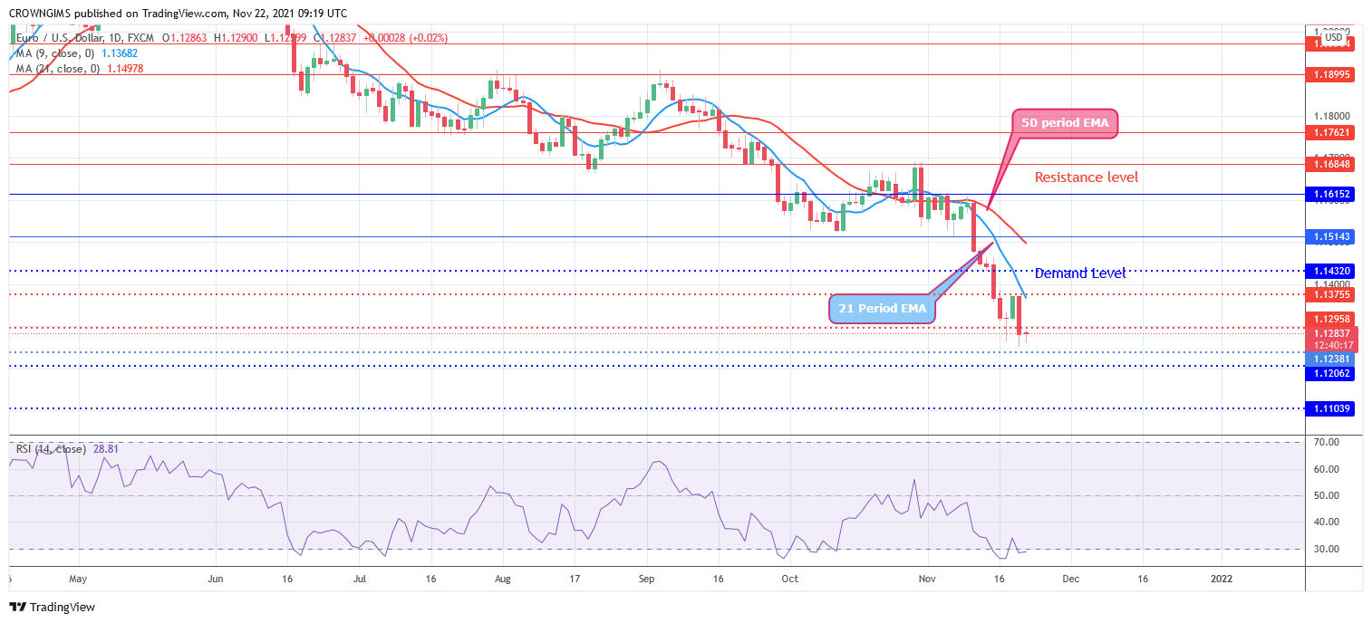Click the 50.00 RSI scale label

[1325, 495]
